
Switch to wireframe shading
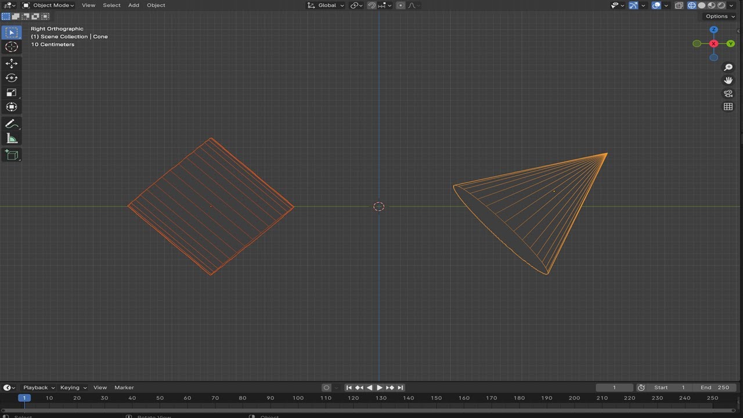[x=692, y=5]
